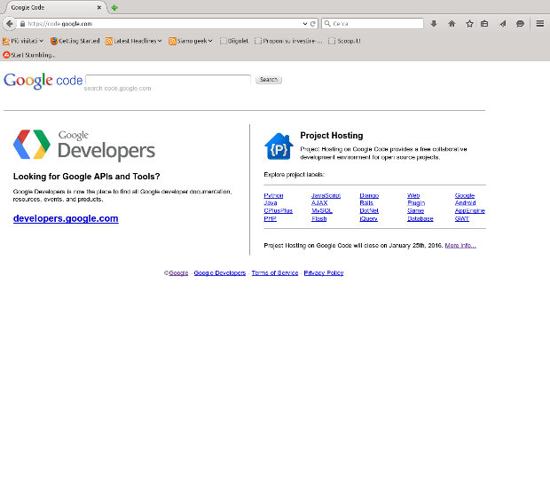Open the Python project label link
The width and height of the screenshot is (550, 481).
click(x=273, y=195)
